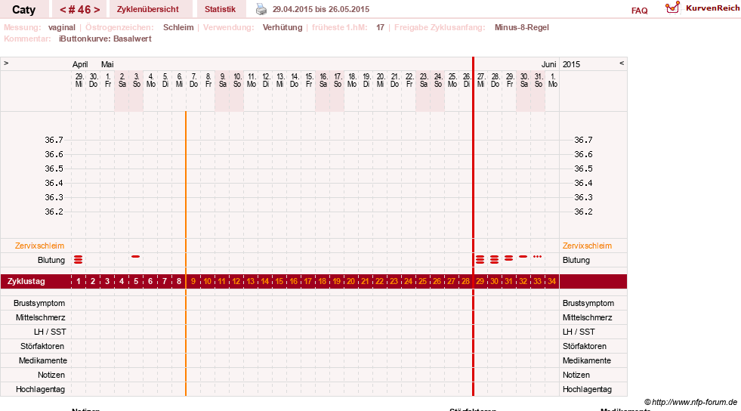Select the left Medikamente row label

43,360
